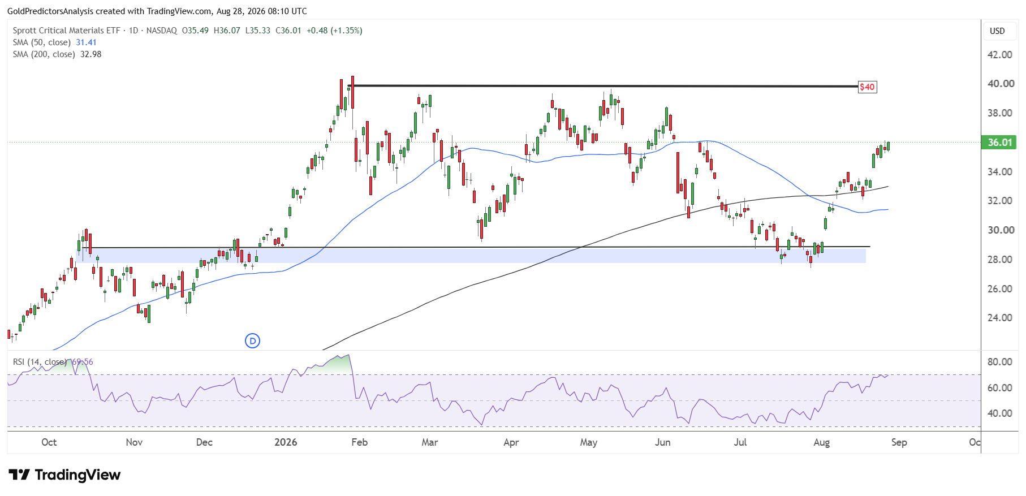Click the 42.00 price axis label
The height and width of the screenshot is (496, 1026).
pyautogui.click(x=999, y=55)
